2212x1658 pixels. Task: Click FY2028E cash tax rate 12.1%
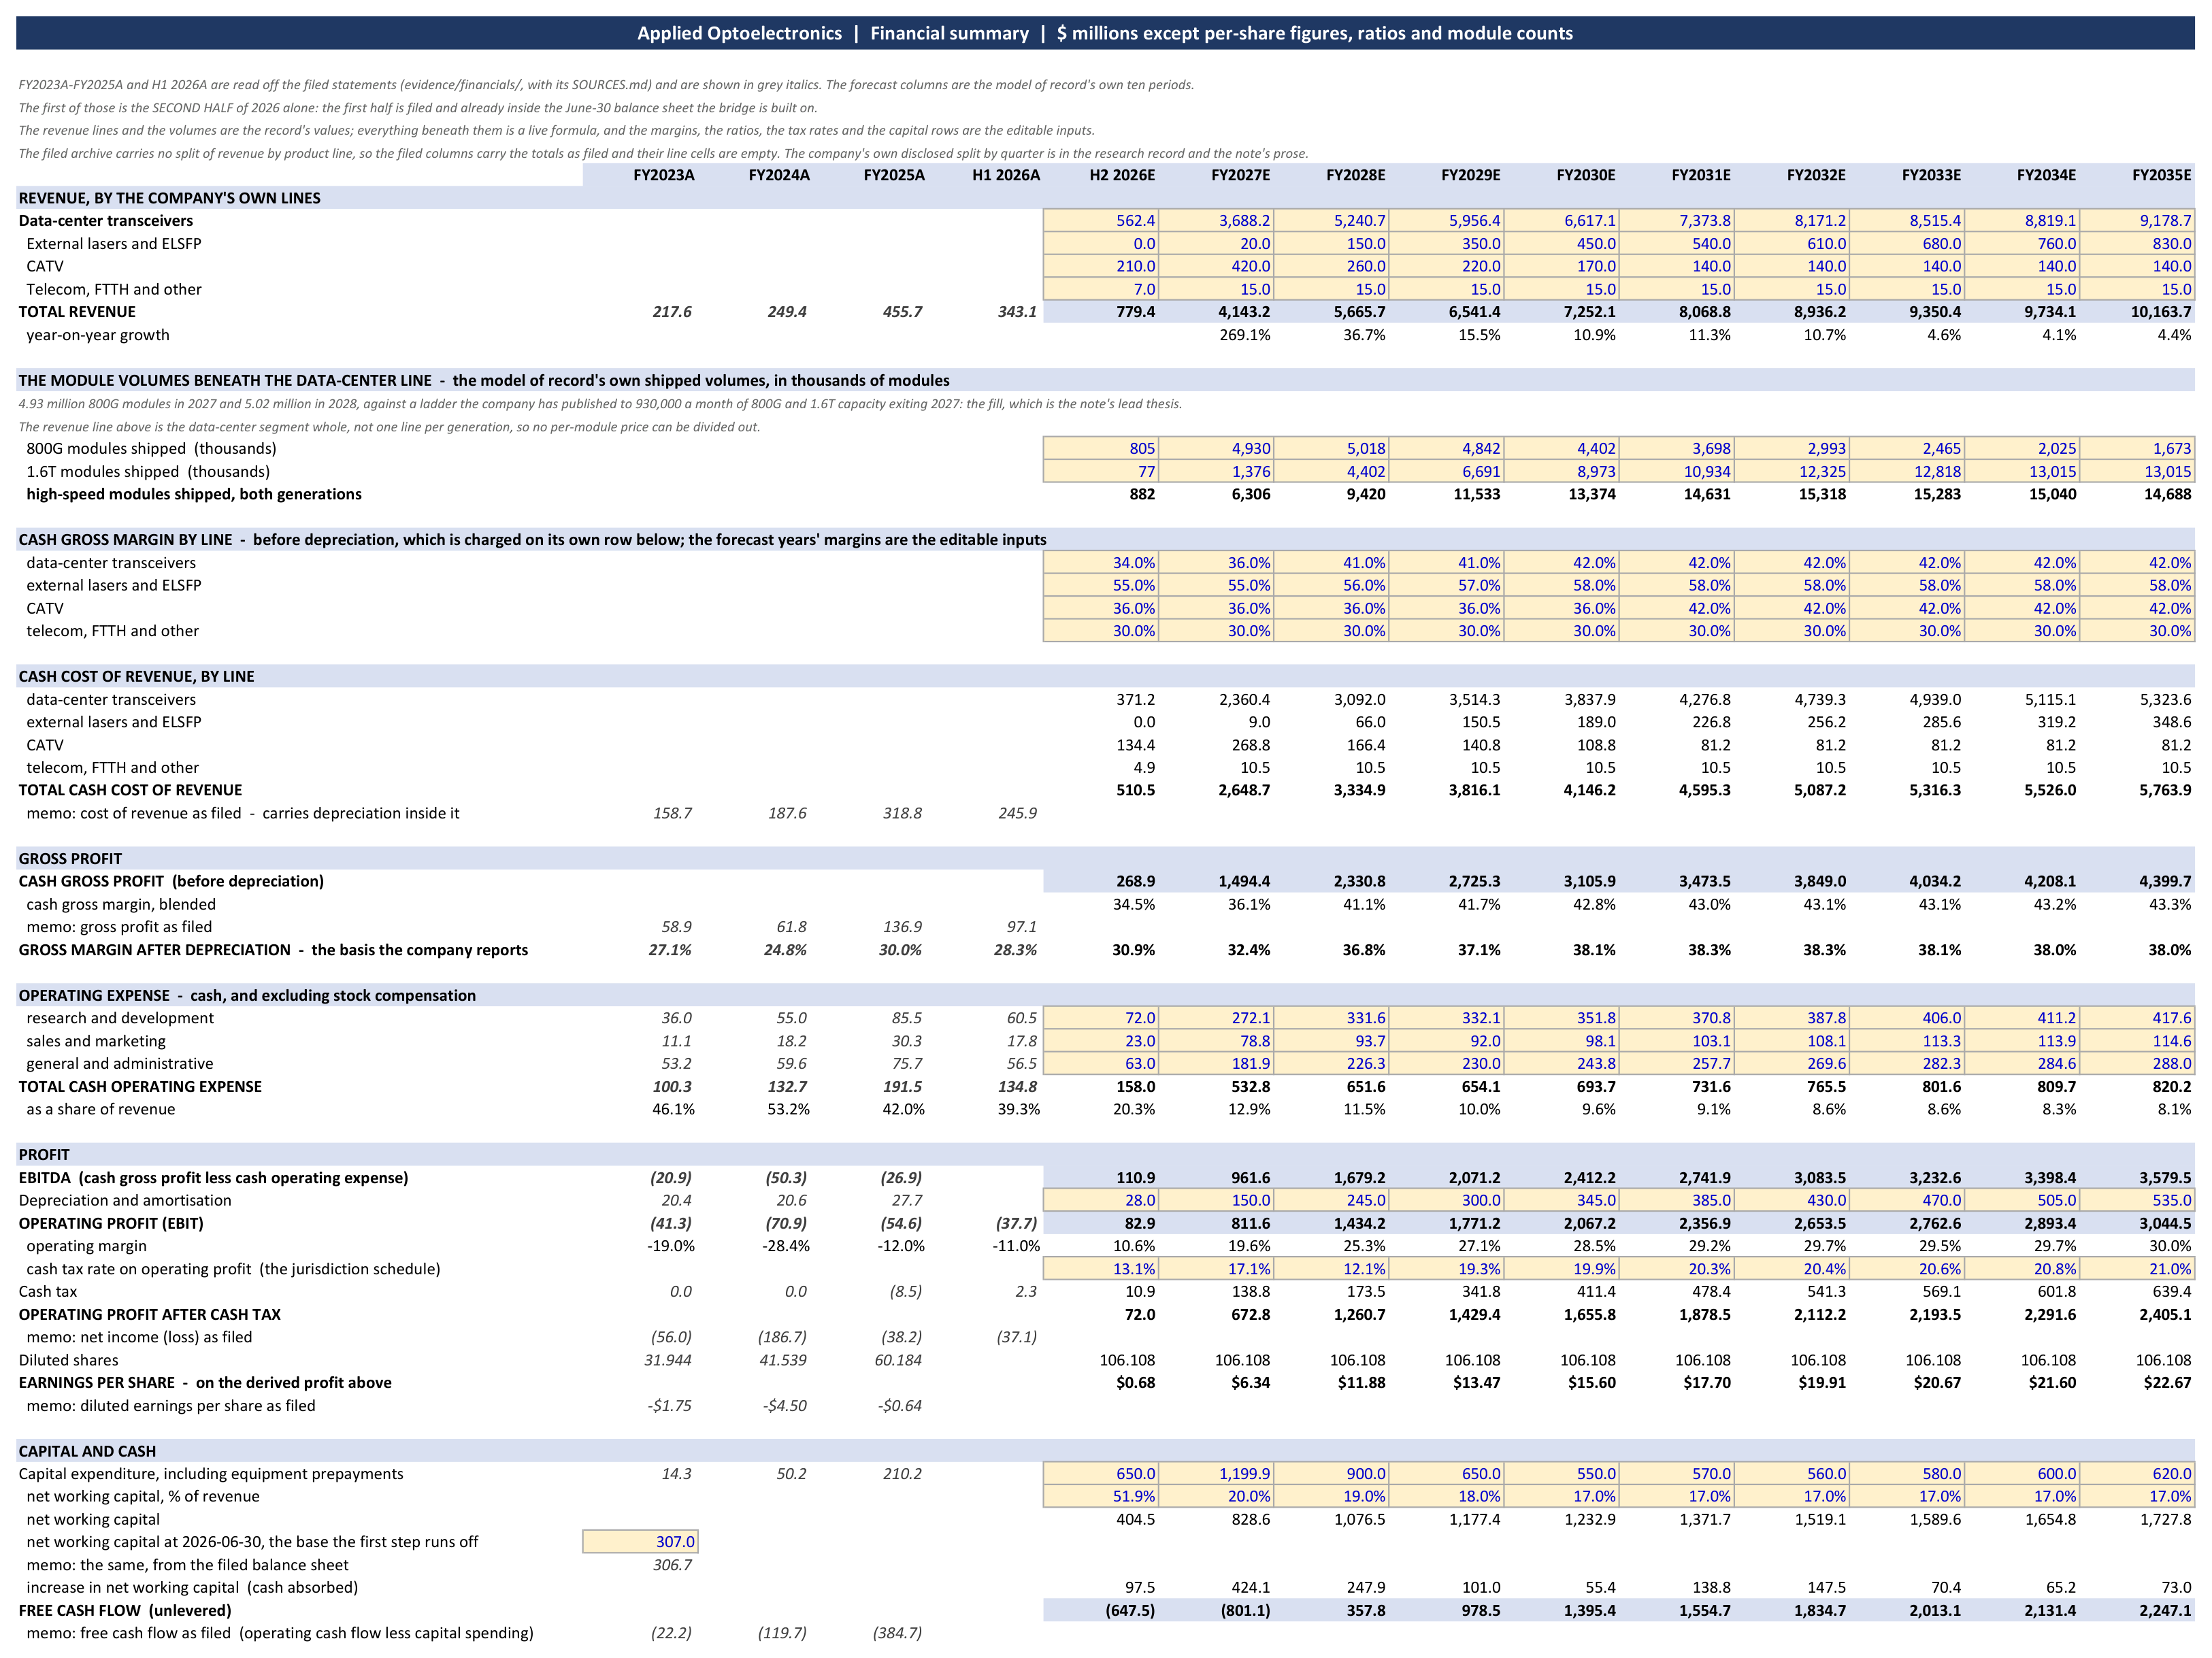[1331, 1268]
